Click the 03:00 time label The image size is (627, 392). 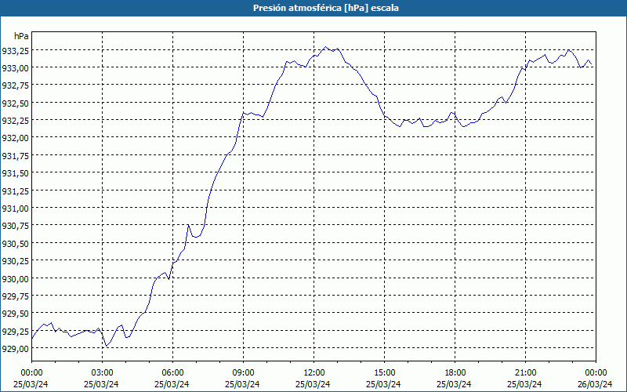(102, 373)
